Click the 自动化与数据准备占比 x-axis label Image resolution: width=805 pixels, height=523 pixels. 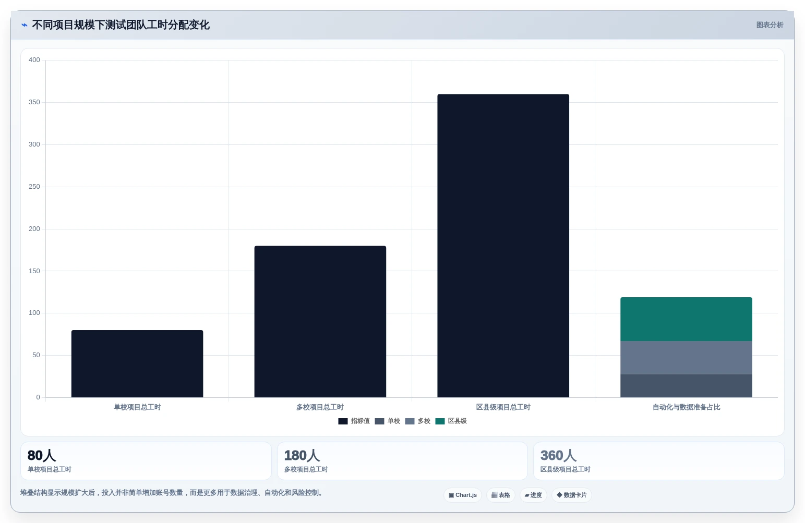click(686, 407)
